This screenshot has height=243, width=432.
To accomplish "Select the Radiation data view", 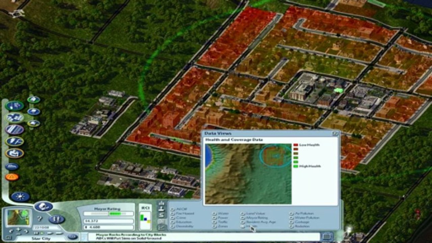I will (300, 226).
